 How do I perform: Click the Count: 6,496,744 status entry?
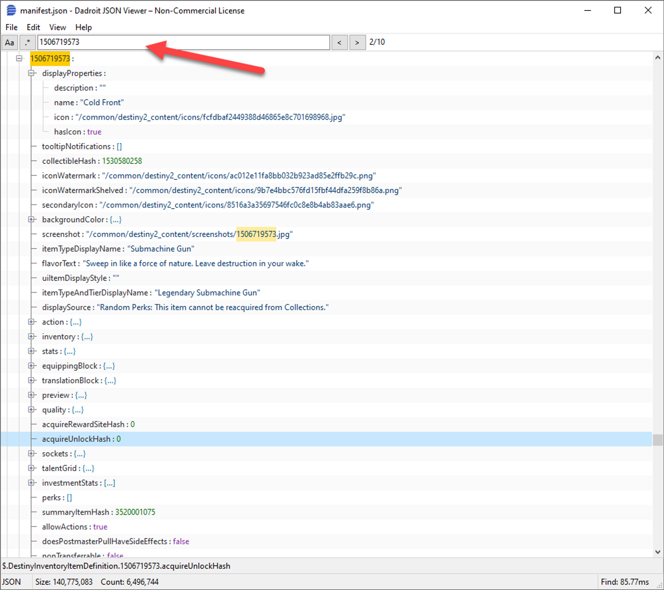click(x=129, y=582)
